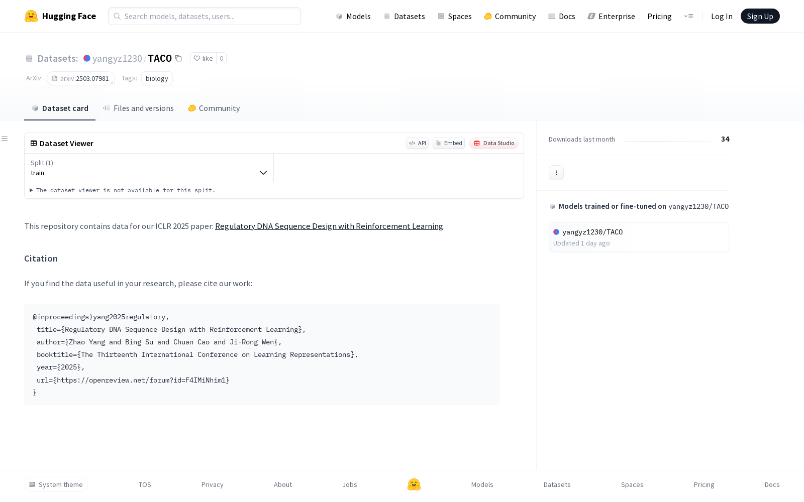Open the train split dropdown

point(149,168)
